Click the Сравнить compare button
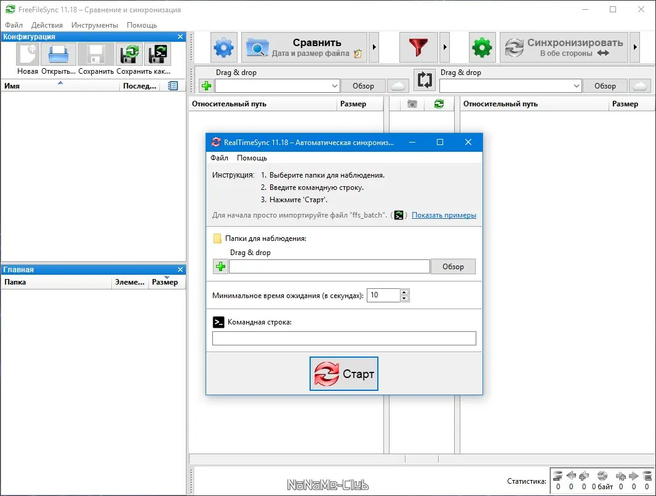The image size is (656, 496). tap(304, 48)
